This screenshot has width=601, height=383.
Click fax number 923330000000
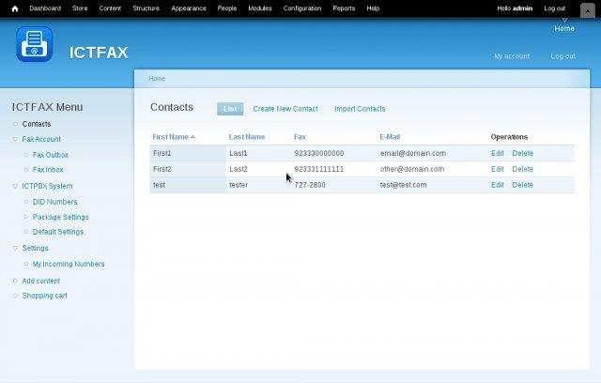[319, 153]
